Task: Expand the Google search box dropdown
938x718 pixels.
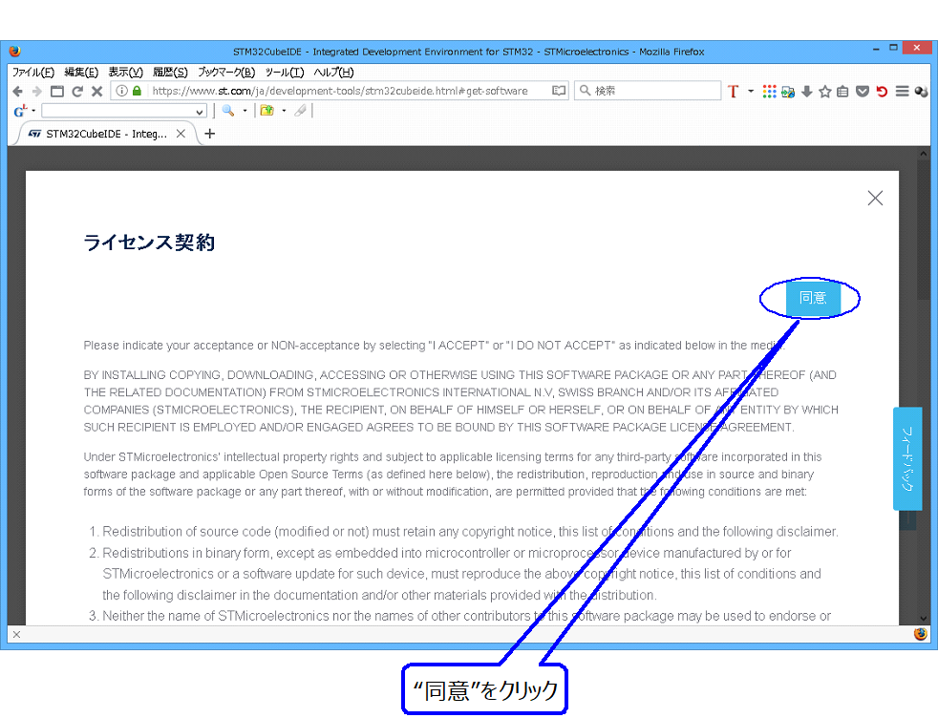Action: click(x=200, y=111)
